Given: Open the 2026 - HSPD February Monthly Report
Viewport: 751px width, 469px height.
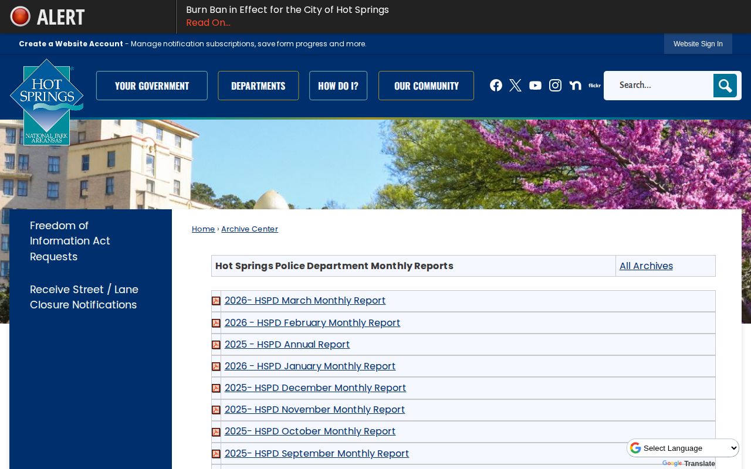Looking at the screenshot, I should (312, 323).
